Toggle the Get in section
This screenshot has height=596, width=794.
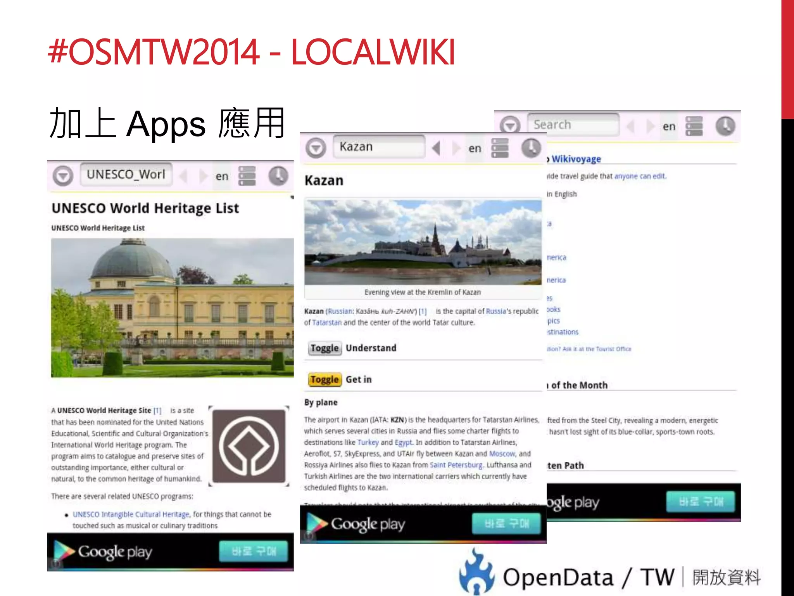[x=325, y=379]
